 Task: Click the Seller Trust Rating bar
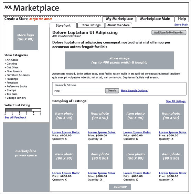[x=23, y=110]
